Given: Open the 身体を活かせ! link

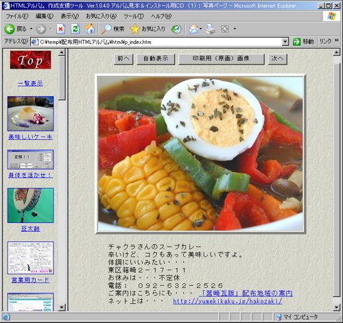Looking at the screenshot, I should [x=30, y=175].
